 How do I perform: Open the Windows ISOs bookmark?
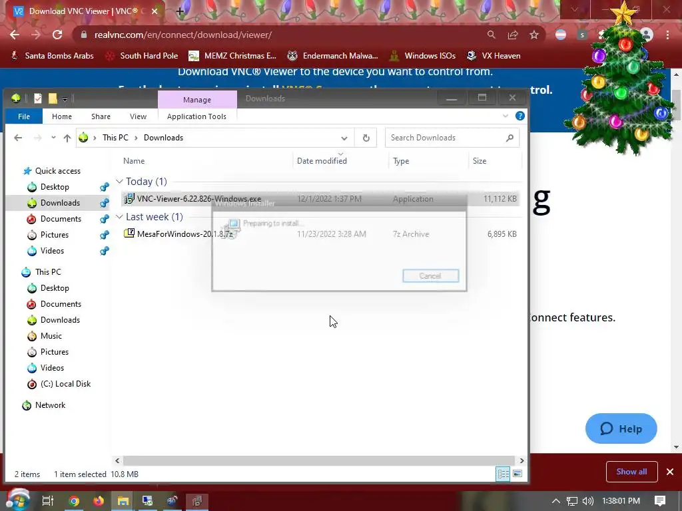point(422,56)
